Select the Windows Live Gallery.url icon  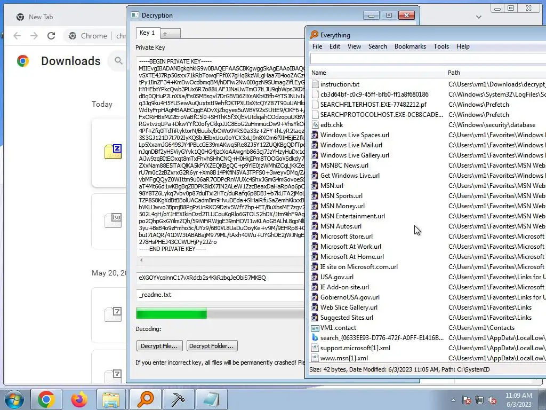[x=315, y=155]
